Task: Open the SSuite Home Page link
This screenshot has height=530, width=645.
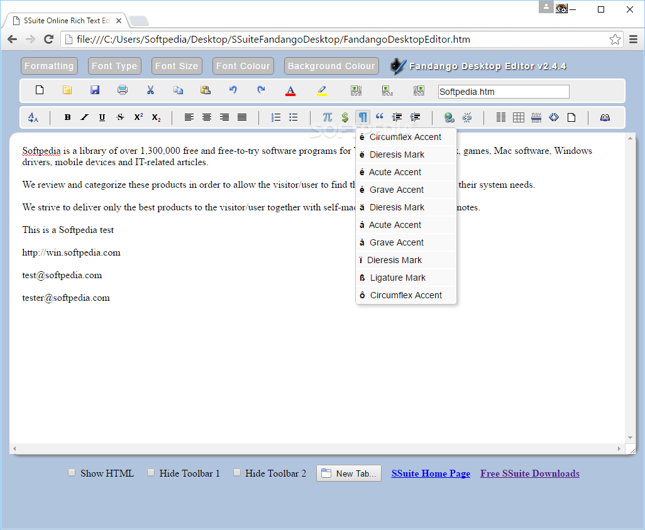Action: pos(431,473)
